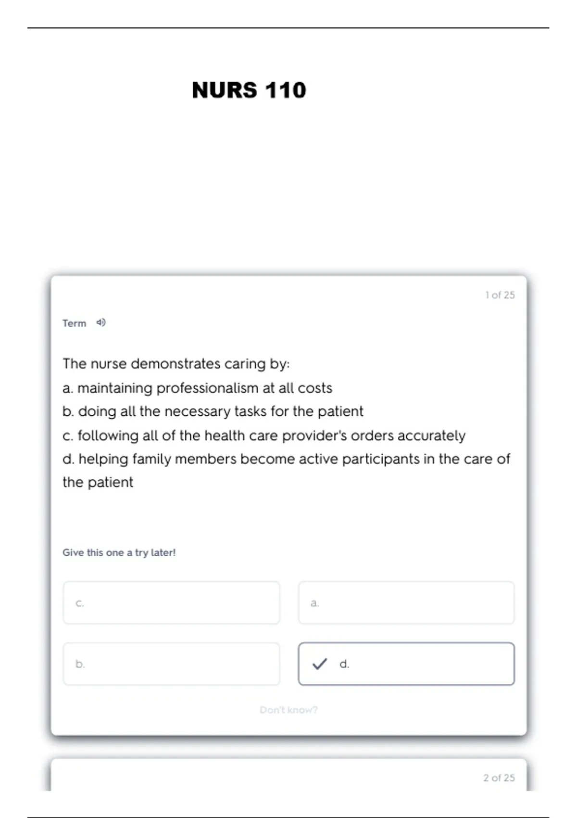Select answer option a.
Screen dimensions: 577x818
pos(406,603)
